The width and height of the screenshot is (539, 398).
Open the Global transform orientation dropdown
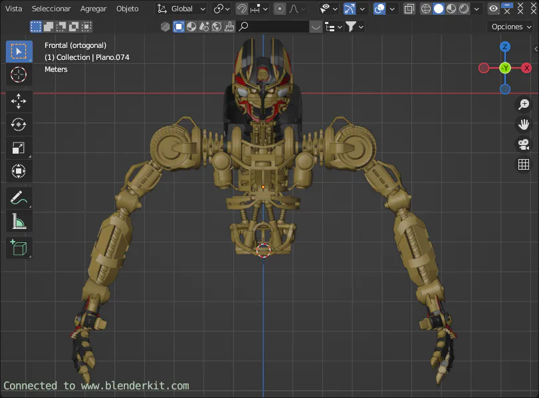point(181,9)
